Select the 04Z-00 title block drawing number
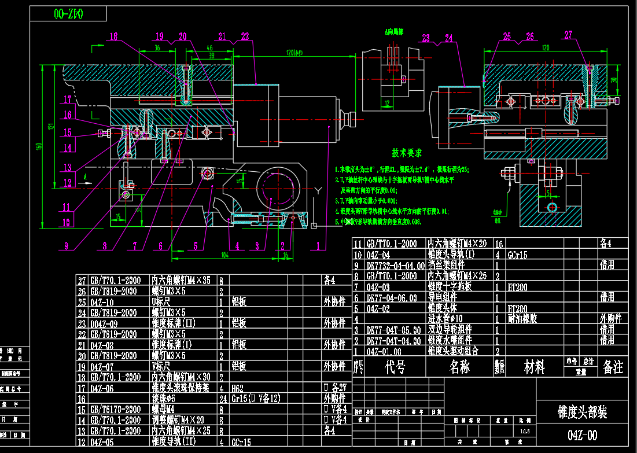 [582, 435]
